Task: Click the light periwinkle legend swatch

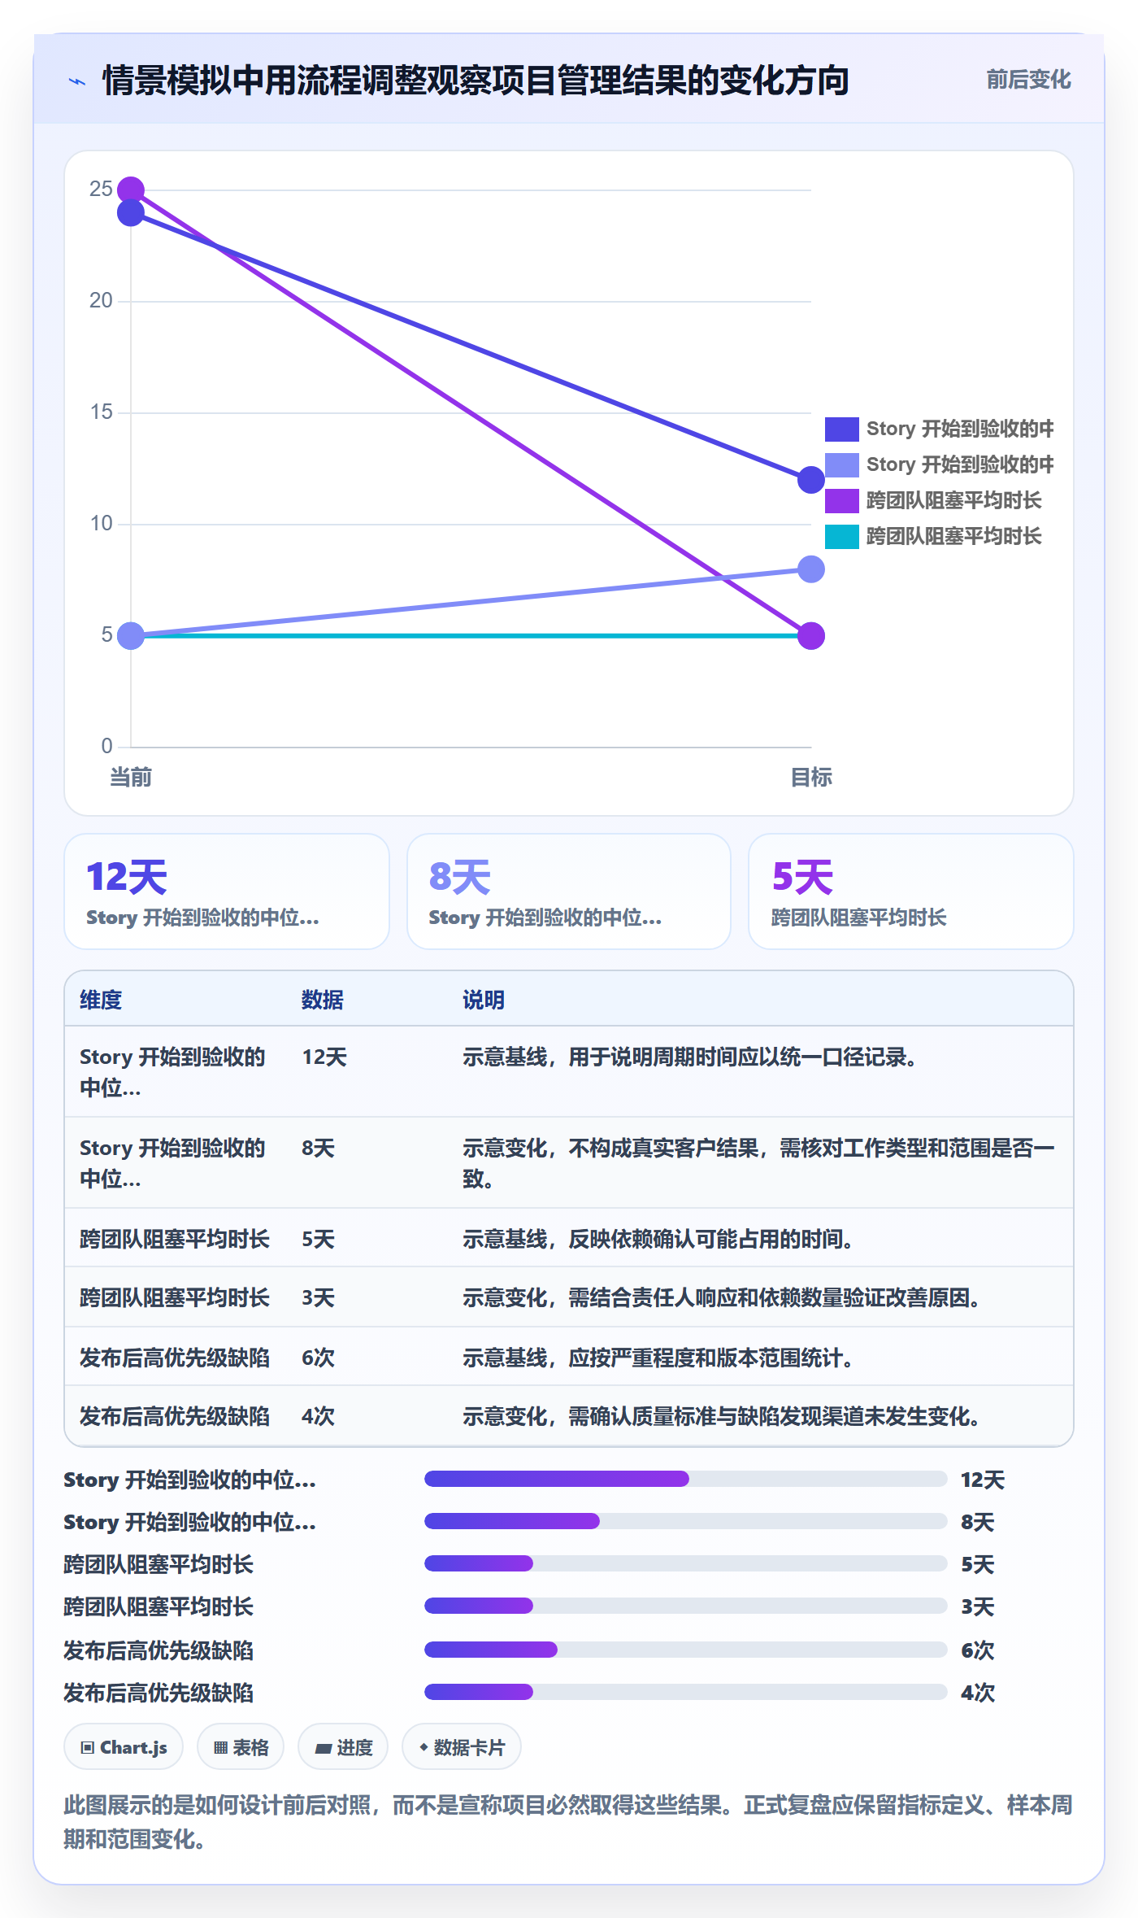Action: (x=841, y=464)
